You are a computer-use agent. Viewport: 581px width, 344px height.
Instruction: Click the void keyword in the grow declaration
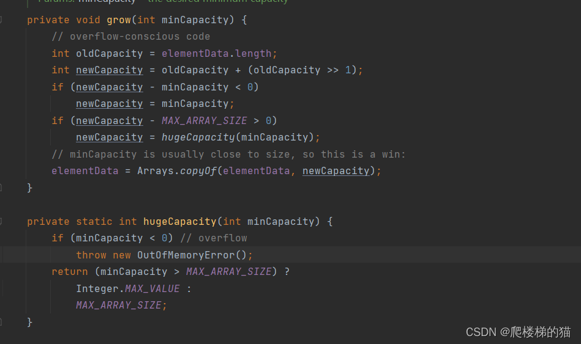[88, 20]
